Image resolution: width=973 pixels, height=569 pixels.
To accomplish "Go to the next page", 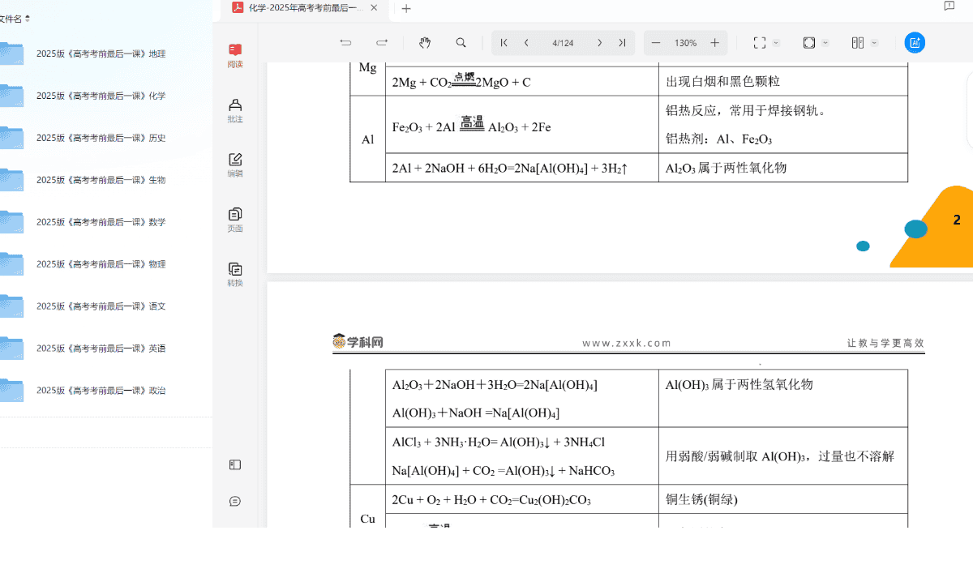I will coord(599,43).
